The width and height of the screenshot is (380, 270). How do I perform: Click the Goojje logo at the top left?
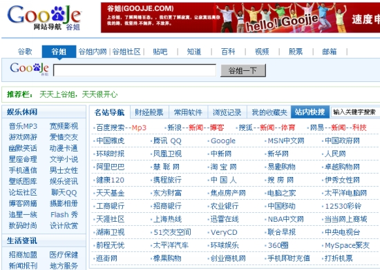coord(44,17)
